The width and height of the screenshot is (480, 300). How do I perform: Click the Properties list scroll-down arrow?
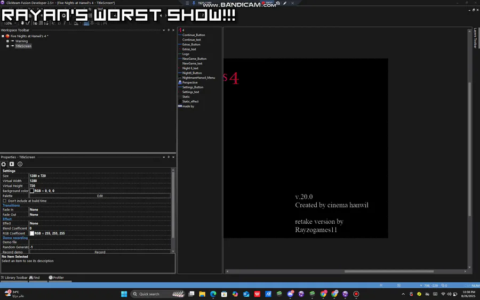pos(173,252)
